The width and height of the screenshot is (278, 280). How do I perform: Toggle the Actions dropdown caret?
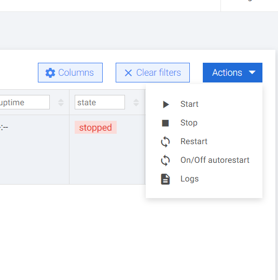[252, 73]
